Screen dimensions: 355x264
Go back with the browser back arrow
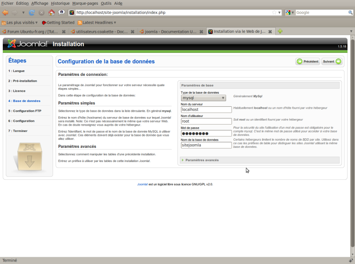coord(5,13)
